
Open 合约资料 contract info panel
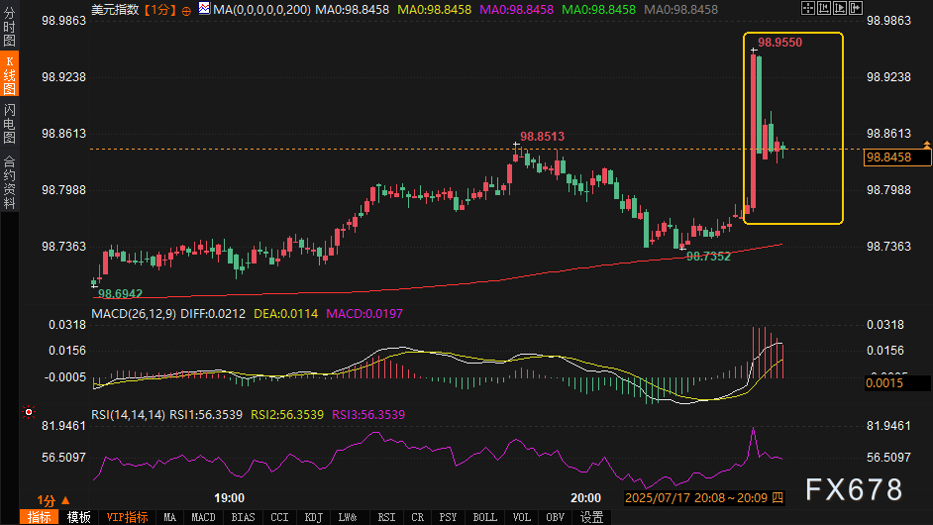click(x=9, y=182)
